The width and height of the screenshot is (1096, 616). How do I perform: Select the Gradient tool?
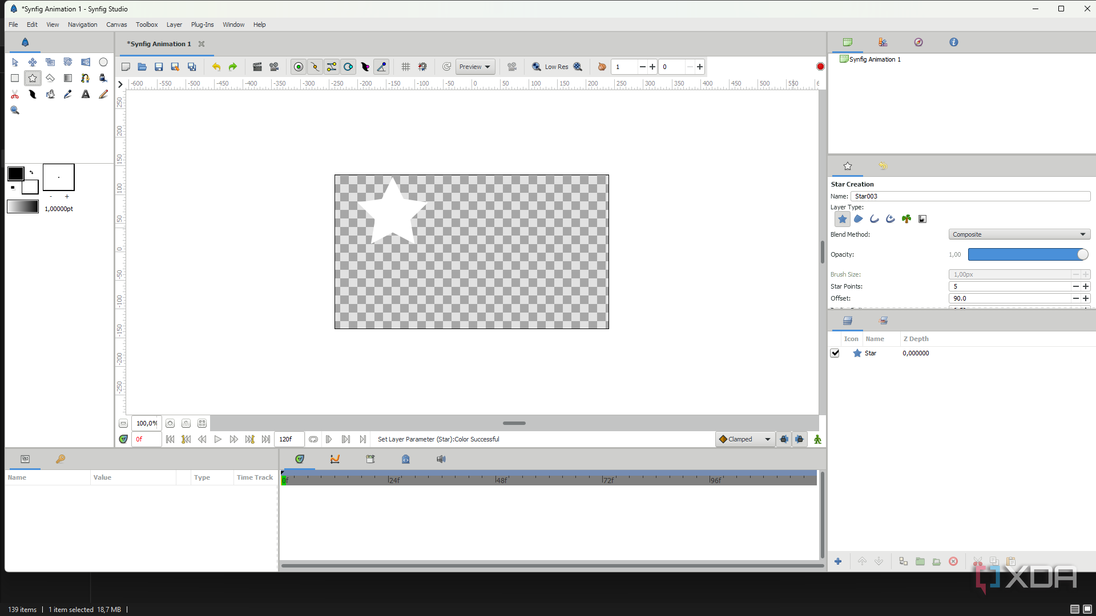click(68, 78)
